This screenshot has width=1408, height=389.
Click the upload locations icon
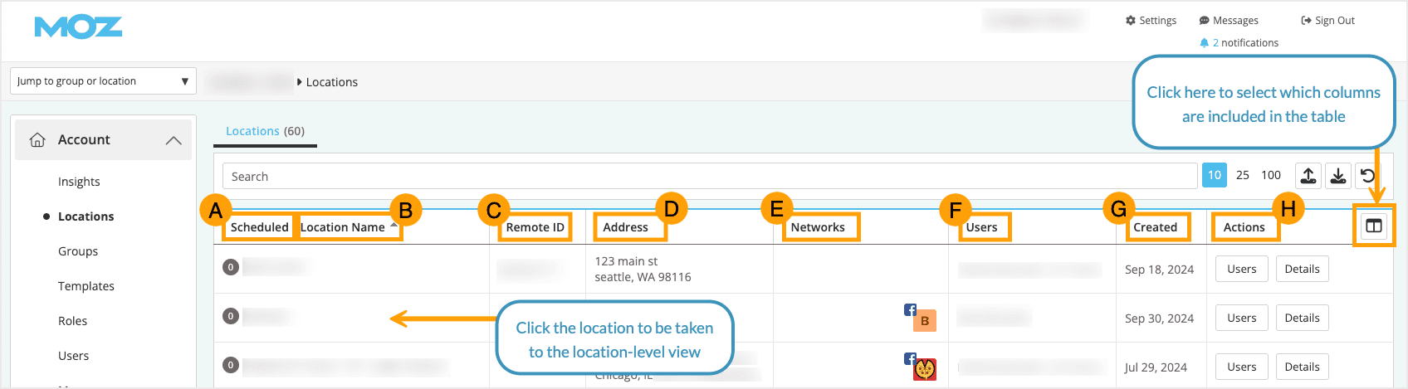tap(1308, 176)
